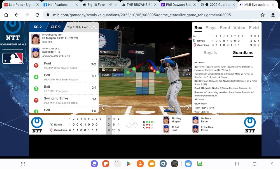Open the orange Contacts app
Image resolution: width=280 pixels, height=169 pixels.
tap(140, 164)
